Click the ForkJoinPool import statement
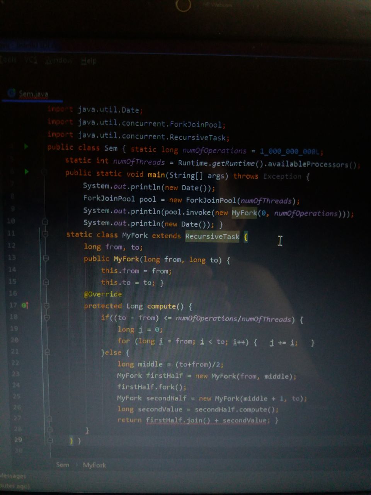 coord(136,123)
